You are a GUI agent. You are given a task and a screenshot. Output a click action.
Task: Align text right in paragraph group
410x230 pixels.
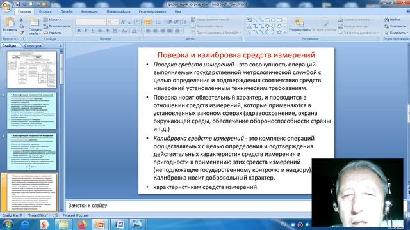(x=162, y=31)
